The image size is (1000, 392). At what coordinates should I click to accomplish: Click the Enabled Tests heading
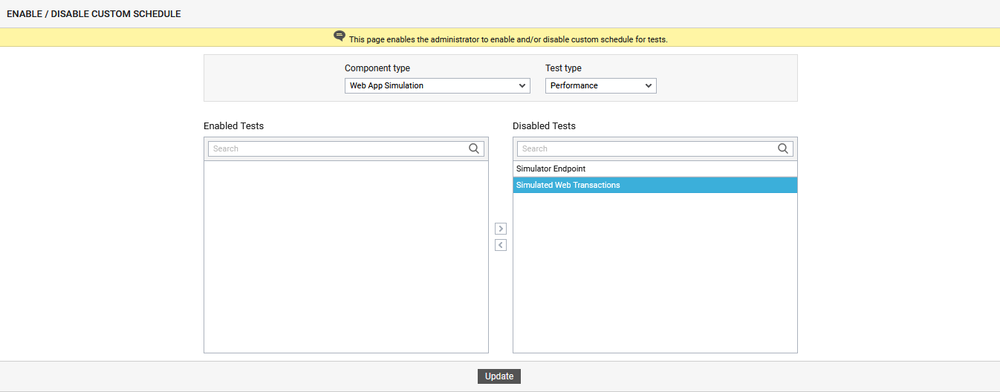coord(233,126)
